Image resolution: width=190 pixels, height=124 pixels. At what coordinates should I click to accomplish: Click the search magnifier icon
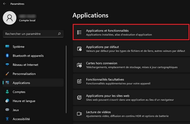[59, 34]
